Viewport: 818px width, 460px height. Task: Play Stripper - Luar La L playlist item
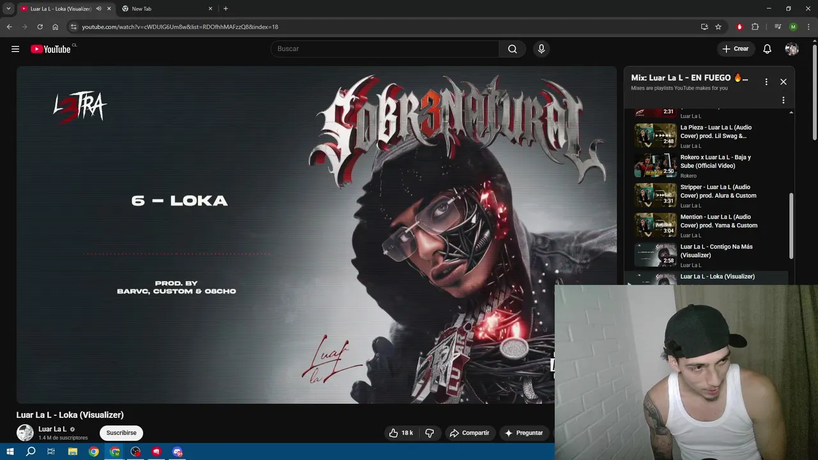tap(706, 195)
